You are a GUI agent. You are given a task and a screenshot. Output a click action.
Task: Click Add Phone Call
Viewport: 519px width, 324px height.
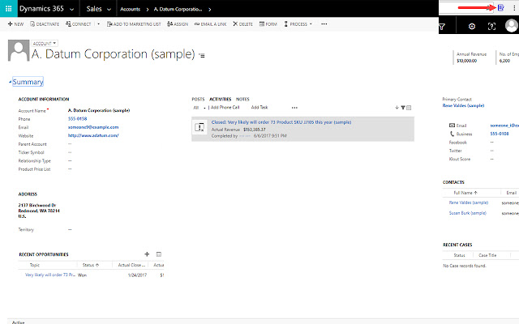click(225, 108)
